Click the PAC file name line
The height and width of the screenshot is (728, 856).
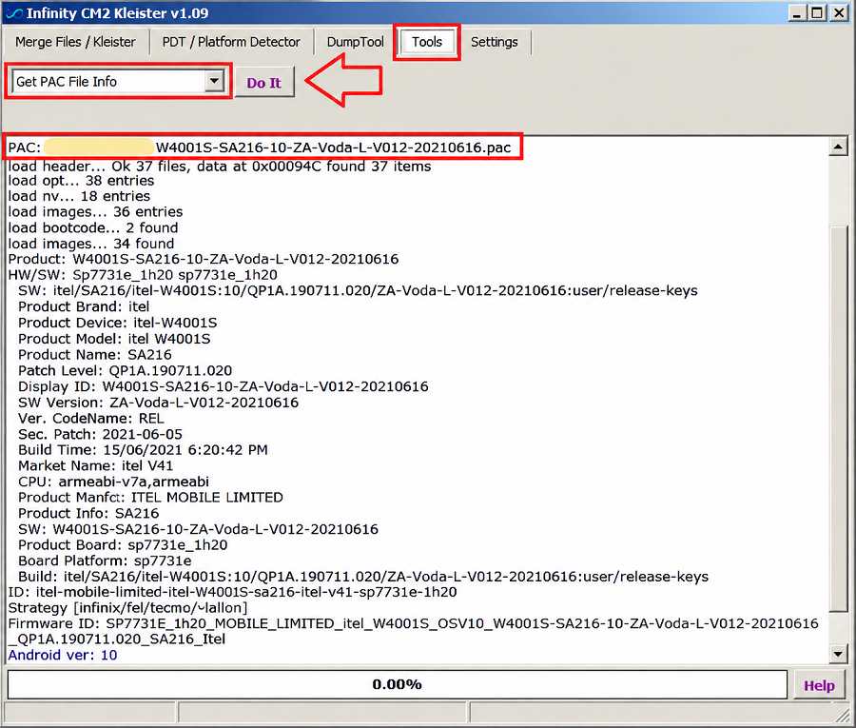260,148
